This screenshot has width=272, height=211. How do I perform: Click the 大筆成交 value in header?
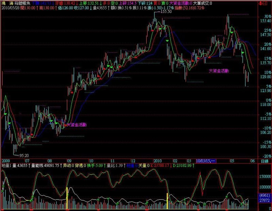tap(202, 3)
